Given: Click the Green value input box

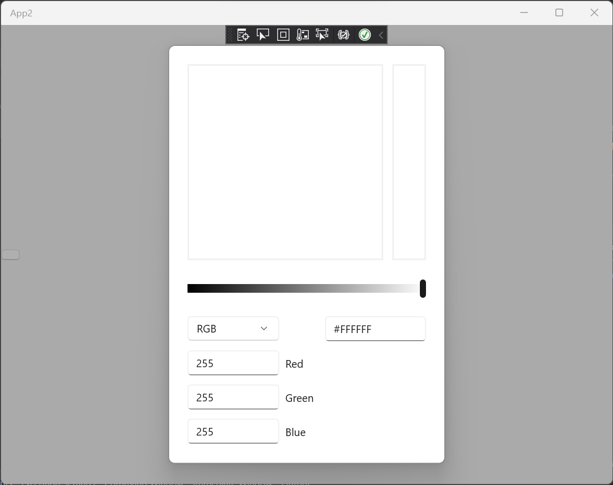Looking at the screenshot, I should click(x=233, y=397).
